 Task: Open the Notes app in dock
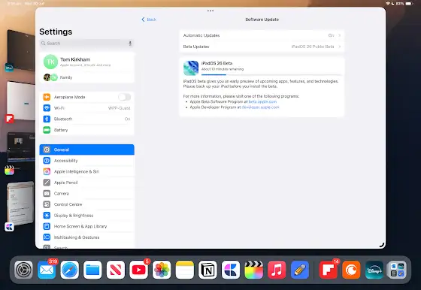coord(185,270)
